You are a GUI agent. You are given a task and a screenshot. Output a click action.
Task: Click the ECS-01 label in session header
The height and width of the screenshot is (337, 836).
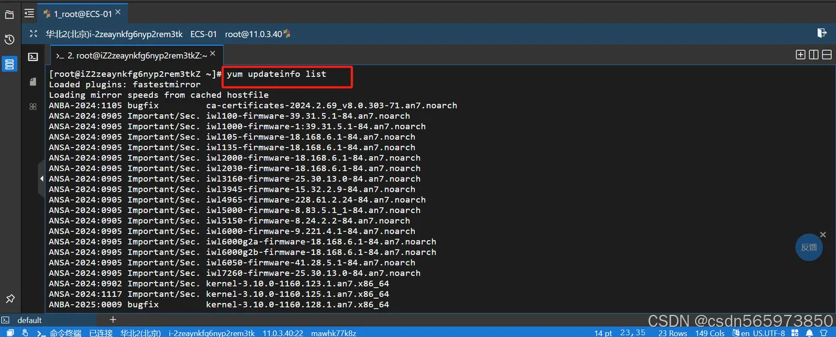[x=204, y=34]
